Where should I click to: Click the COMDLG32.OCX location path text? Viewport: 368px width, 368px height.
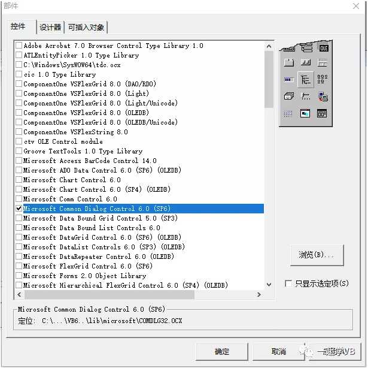[x=112, y=321]
